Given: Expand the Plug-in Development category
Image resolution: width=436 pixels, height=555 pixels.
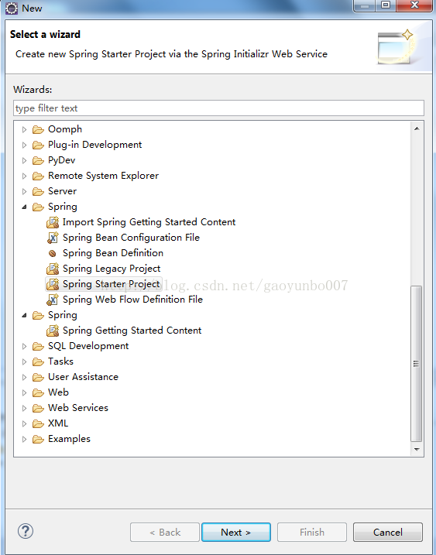Looking at the screenshot, I should coord(24,145).
